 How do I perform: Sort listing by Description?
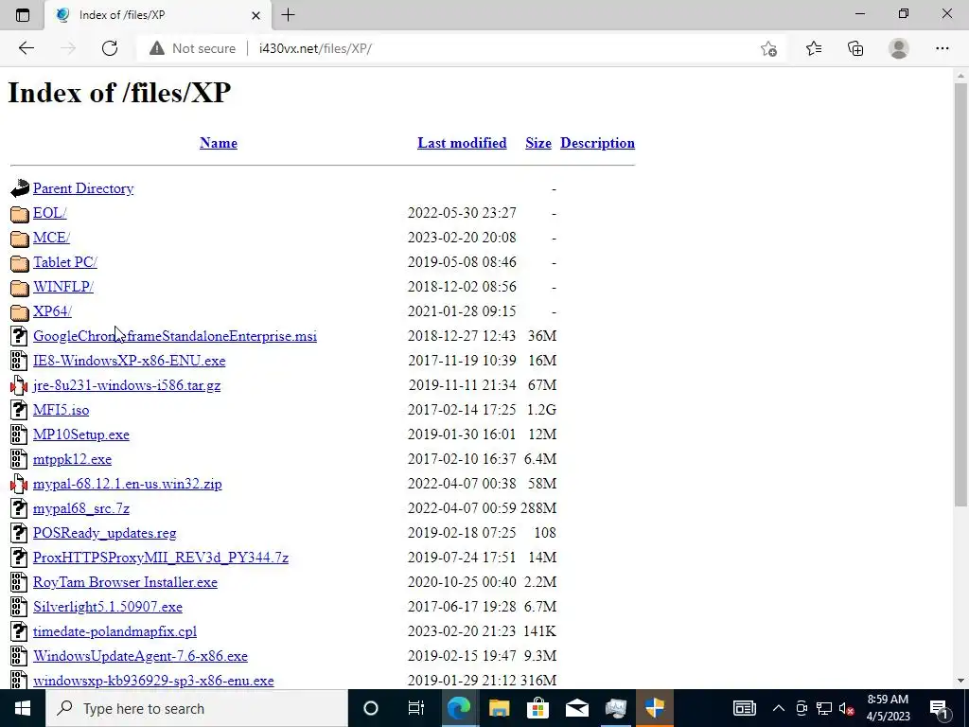point(597,143)
